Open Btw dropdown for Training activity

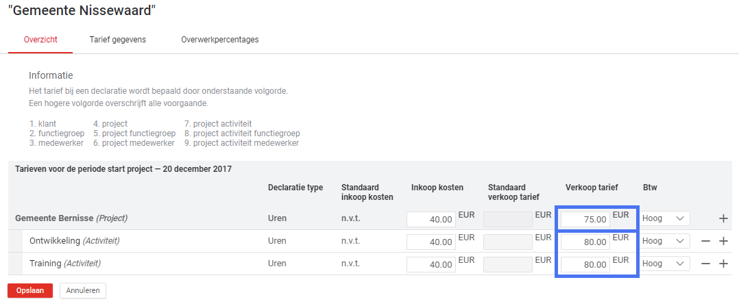[664, 264]
